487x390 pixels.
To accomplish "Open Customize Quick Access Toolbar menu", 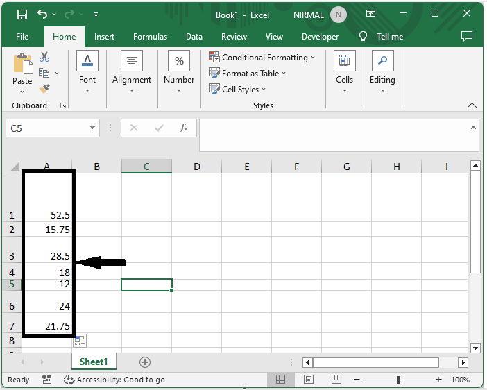I will 96,15.
